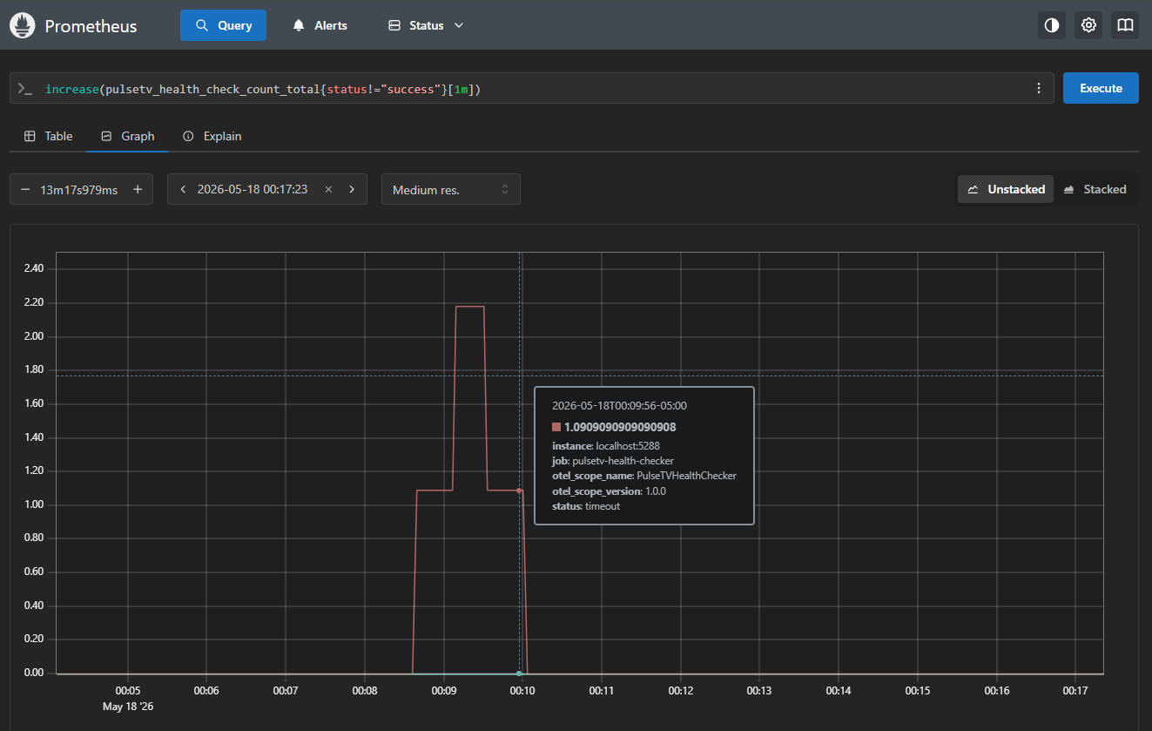Go to the next end time

click(x=352, y=189)
